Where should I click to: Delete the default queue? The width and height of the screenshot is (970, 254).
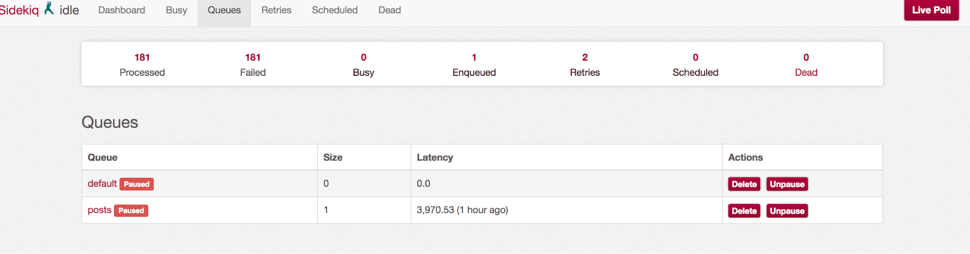click(x=744, y=184)
